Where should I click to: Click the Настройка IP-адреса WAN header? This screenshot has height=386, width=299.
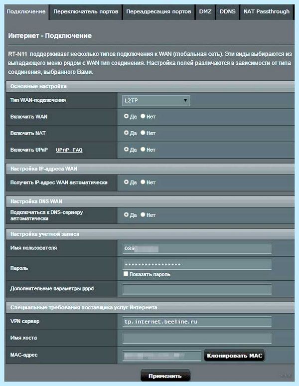point(150,169)
